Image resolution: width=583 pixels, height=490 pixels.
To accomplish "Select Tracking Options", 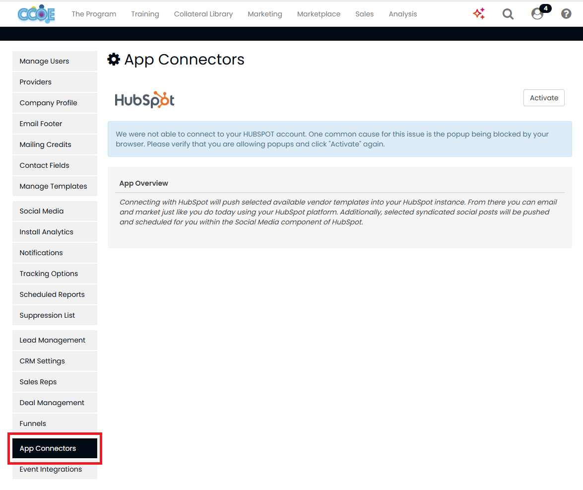I will (x=55, y=274).
